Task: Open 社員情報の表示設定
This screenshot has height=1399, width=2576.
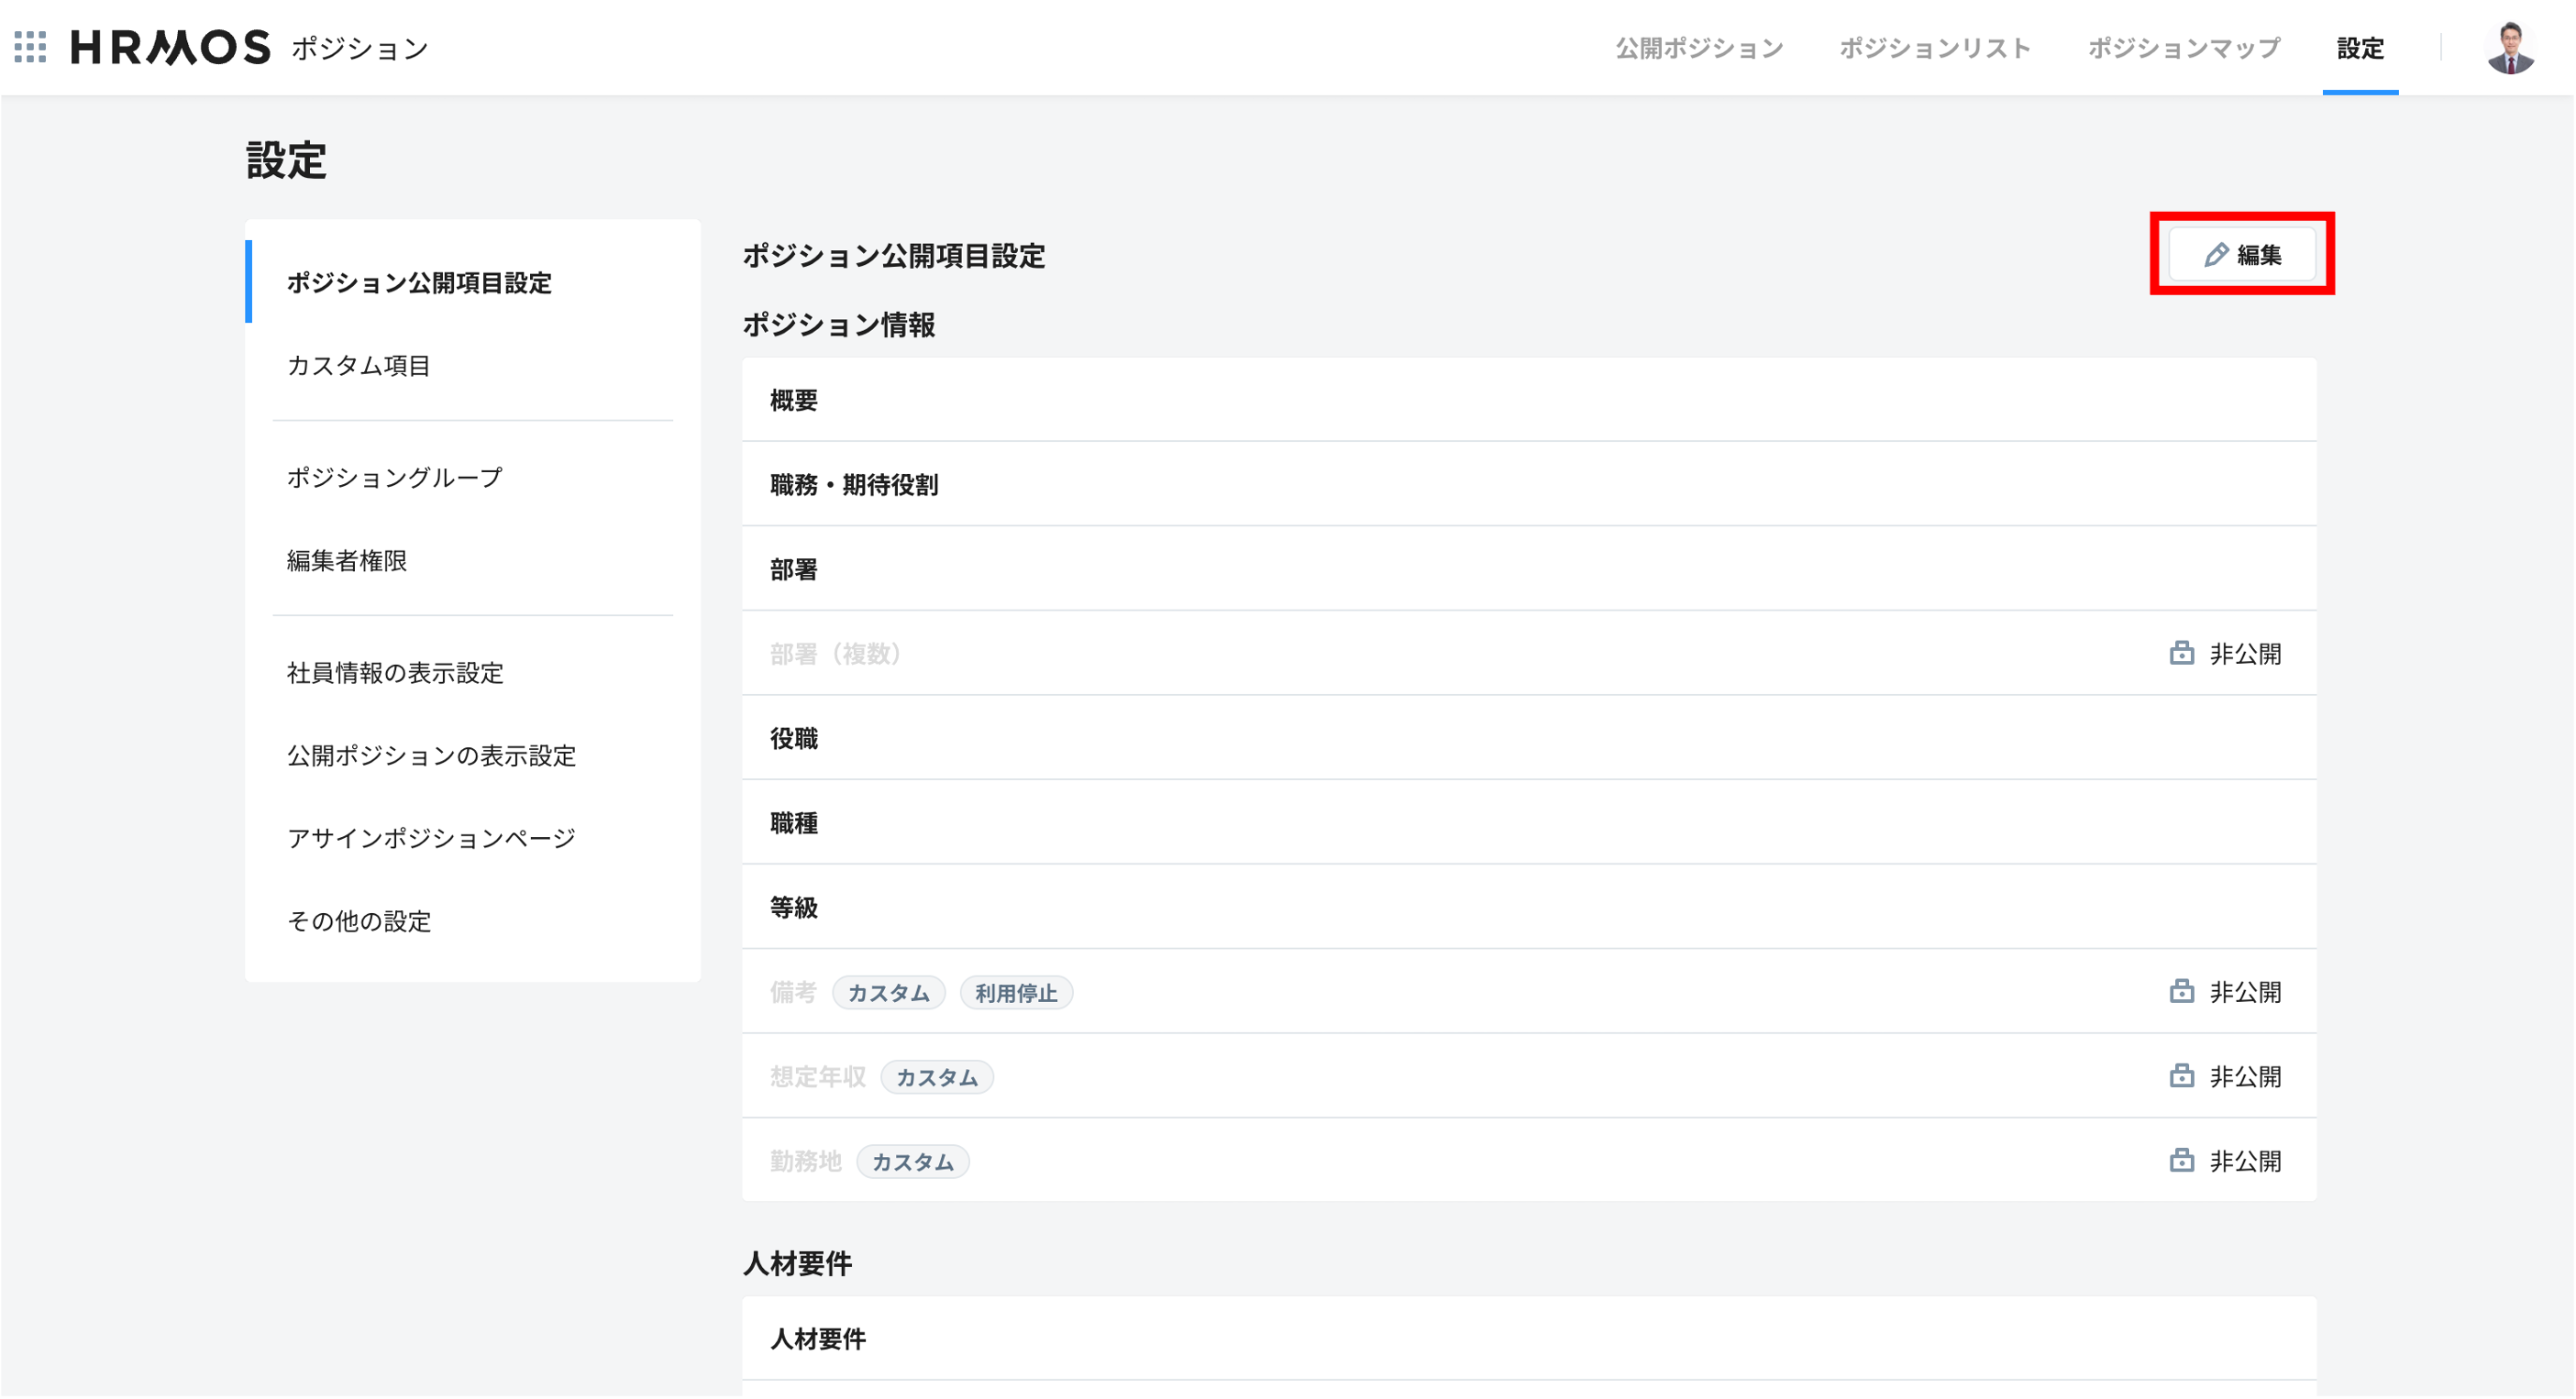Action: tap(473, 674)
